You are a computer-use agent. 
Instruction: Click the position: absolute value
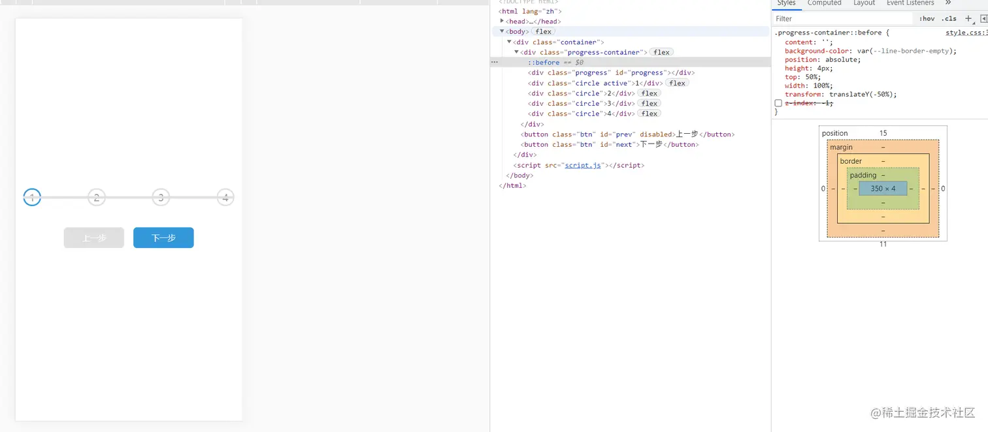coord(841,59)
